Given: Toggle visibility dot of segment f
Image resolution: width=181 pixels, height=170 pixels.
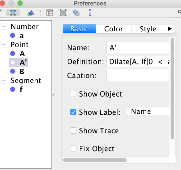Looking at the screenshot, I should point(13,89).
